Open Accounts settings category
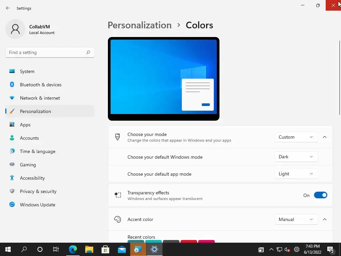Screen dimensions: 341x256 (50, 138)
